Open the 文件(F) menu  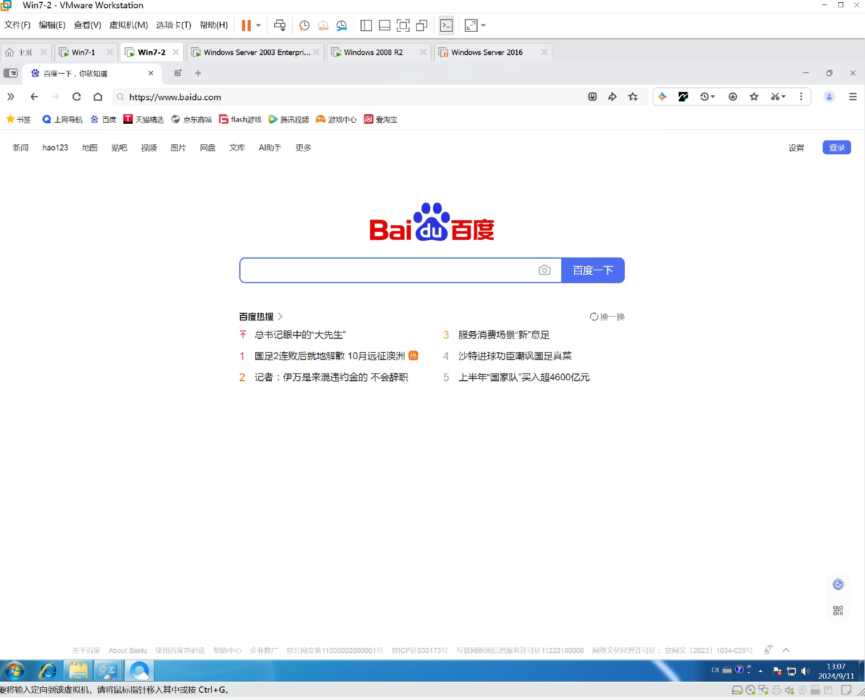17,25
